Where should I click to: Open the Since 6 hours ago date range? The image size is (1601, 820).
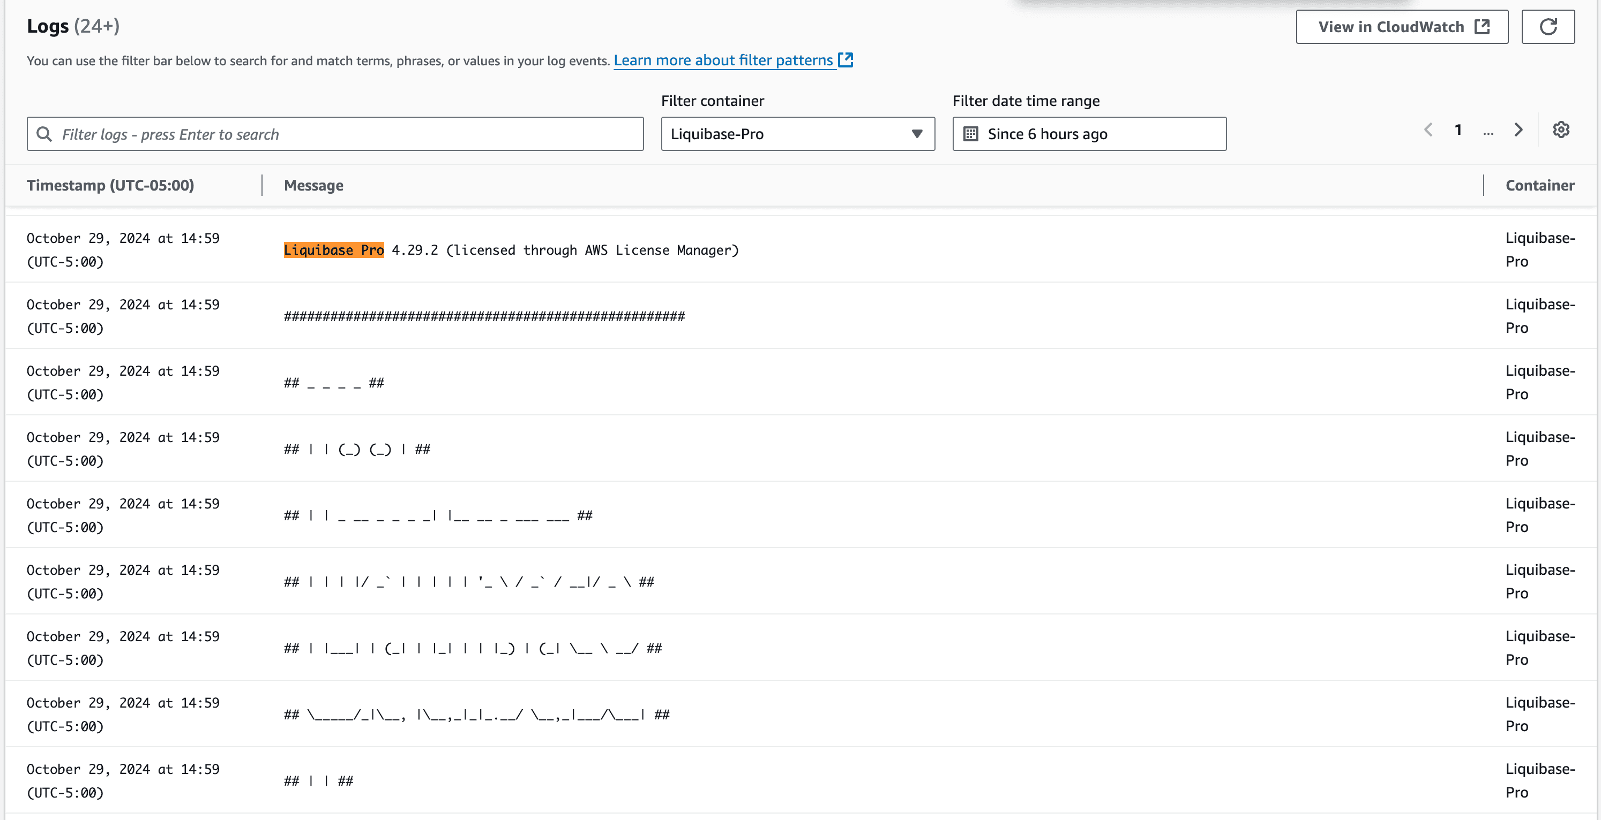[1089, 134]
